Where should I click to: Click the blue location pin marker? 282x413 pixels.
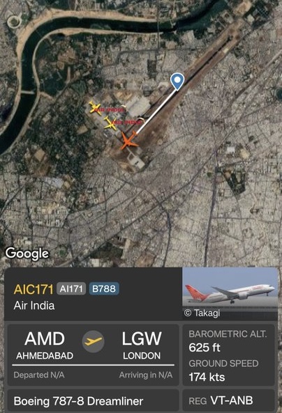coord(177,81)
